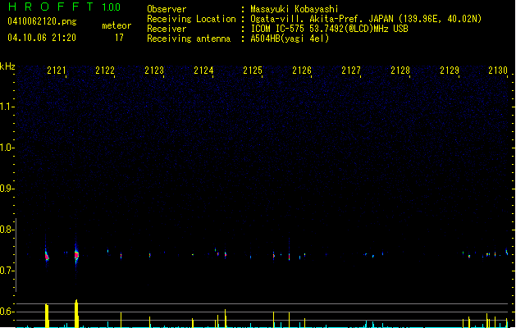Click the date stamp 04.10.06 21:20

42,38
